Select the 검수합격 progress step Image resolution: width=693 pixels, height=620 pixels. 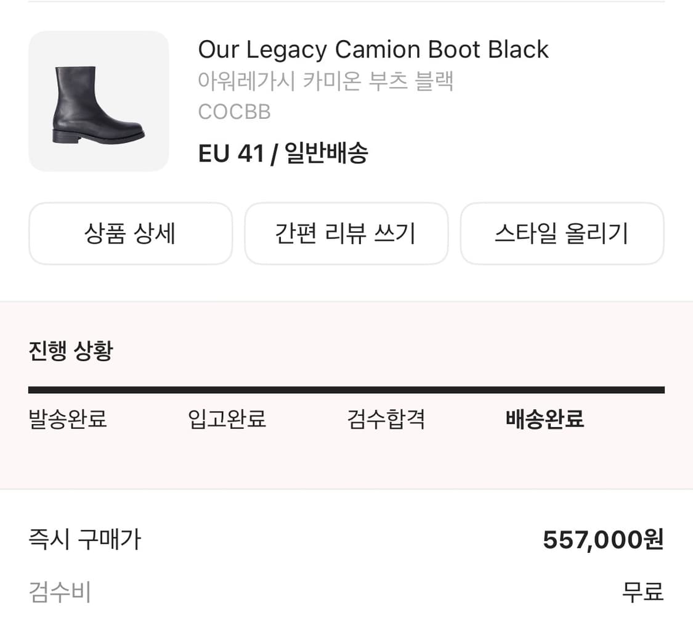click(x=386, y=419)
